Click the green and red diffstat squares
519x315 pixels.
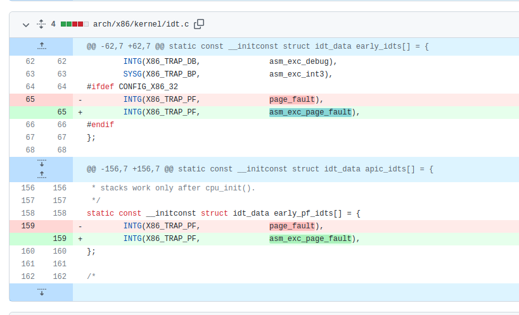(x=74, y=25)
